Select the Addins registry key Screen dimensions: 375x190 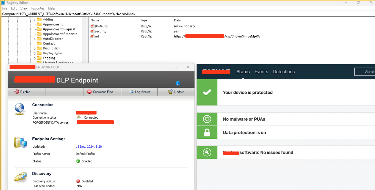(x=48, y=19)
